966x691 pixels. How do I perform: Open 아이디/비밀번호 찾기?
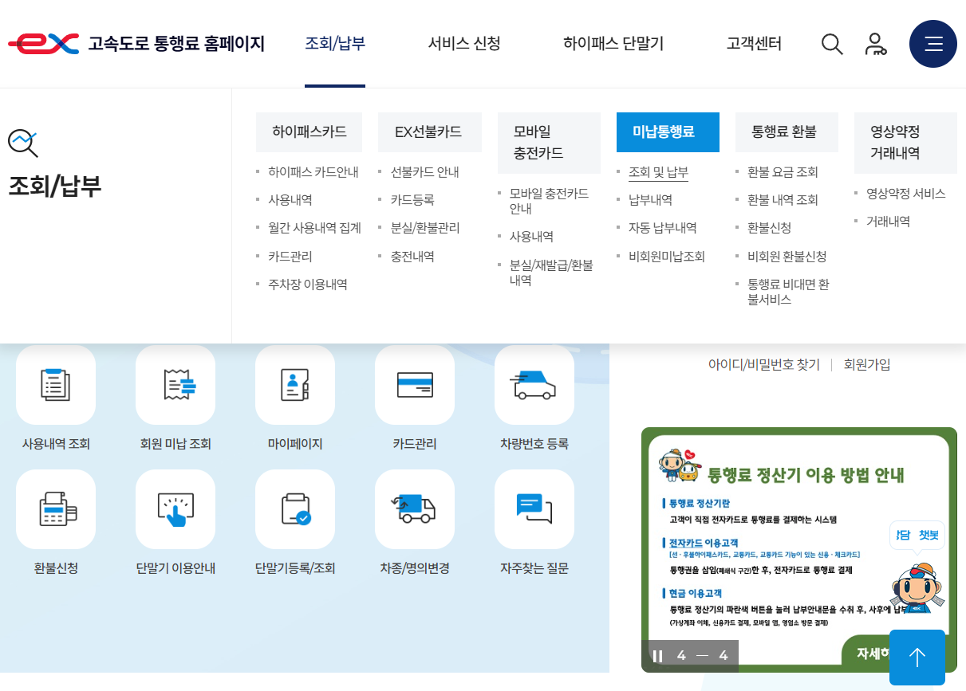click(x=763, y=364)
